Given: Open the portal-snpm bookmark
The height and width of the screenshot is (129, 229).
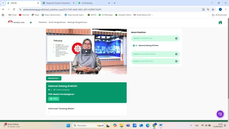Looking at the screenshot, I should (75, 15).
